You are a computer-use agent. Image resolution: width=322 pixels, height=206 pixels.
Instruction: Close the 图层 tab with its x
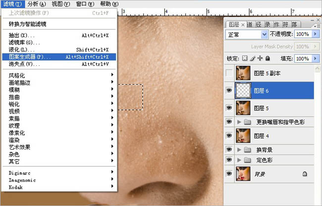(x=243, y=25)
